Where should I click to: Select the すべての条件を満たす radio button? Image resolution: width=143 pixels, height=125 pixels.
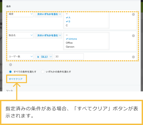[x=11, y=72]
